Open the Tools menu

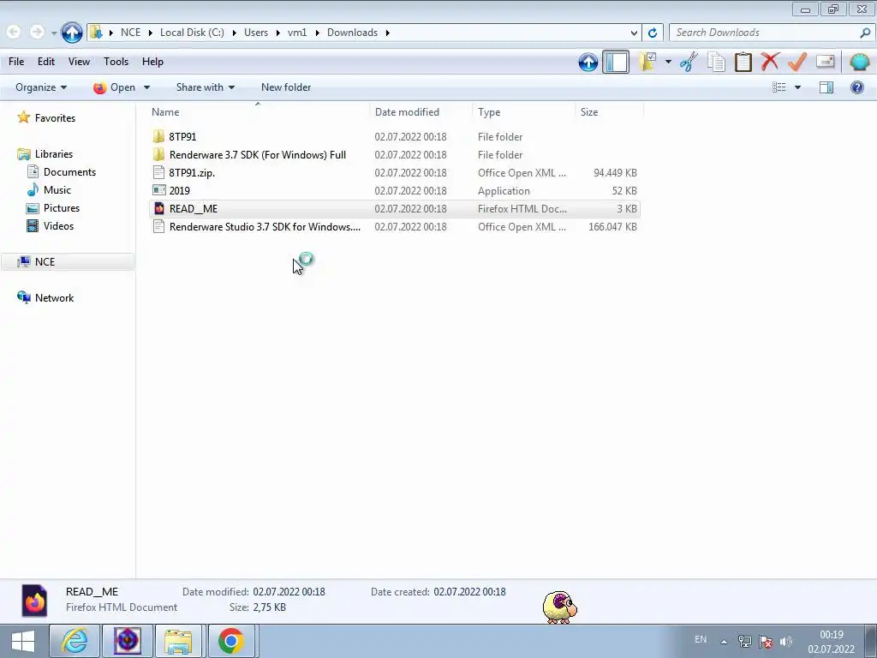tap(116, 62)
